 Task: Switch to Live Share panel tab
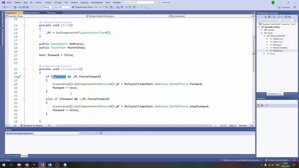coord(261,94)
